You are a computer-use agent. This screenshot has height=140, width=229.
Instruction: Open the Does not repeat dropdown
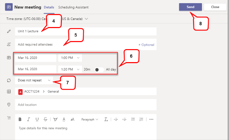tap(34, 80)
